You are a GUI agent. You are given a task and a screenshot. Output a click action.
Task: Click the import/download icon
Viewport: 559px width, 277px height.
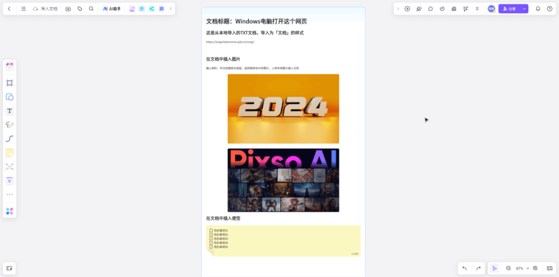[x=68, y=9]
